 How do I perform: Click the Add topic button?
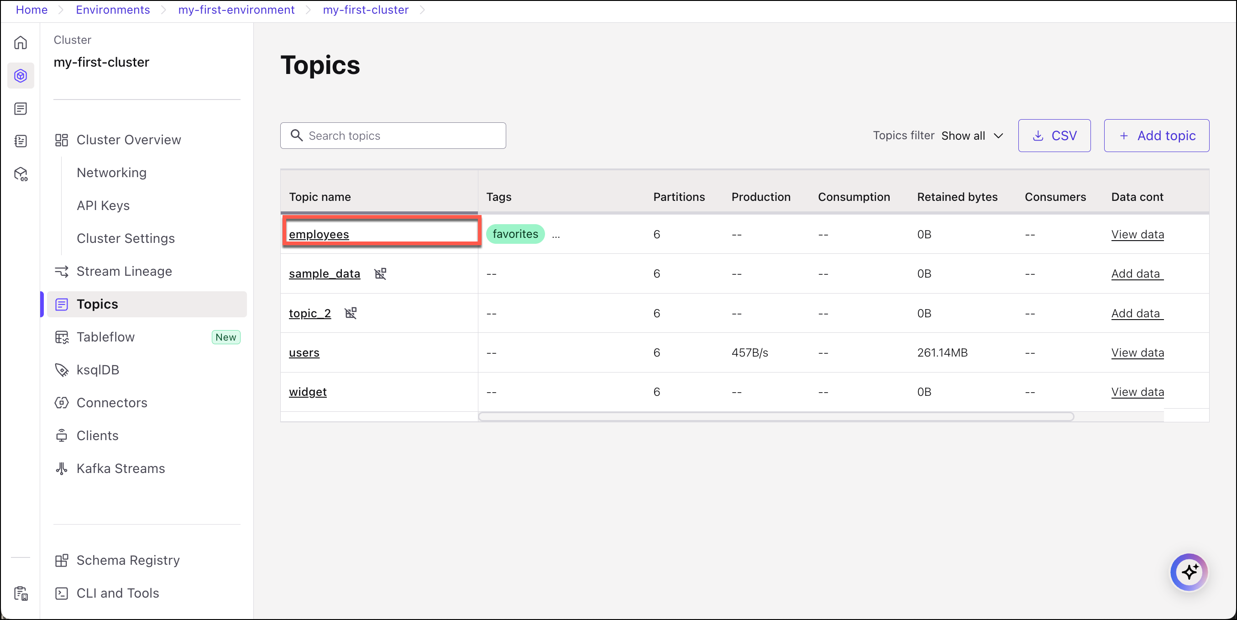click(x=1156, y=136)
